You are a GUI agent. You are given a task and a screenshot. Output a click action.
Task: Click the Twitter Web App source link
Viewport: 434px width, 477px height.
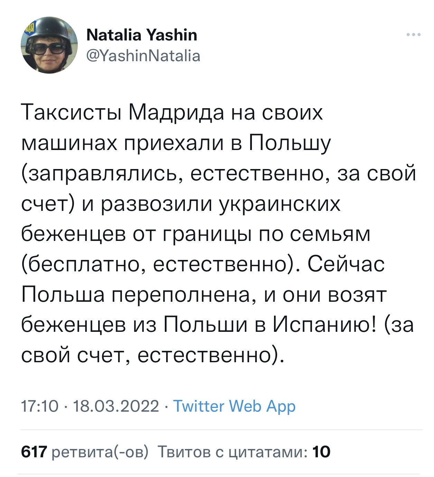point(234,406)
